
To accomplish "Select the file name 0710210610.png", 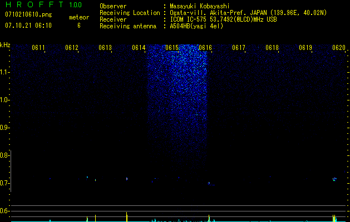I will point(28,15).
